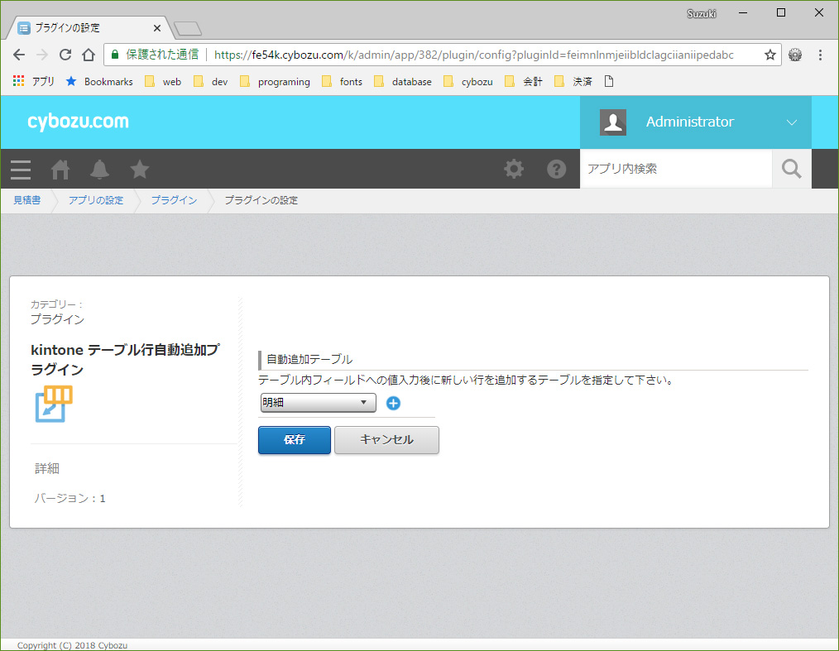This screenshot has width=839, height=651.
Task: Click the plugin icon image
Action: 54,404
